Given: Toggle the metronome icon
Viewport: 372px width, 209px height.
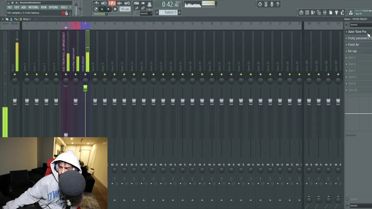Looking at the screenshot, I should point(96,3).
